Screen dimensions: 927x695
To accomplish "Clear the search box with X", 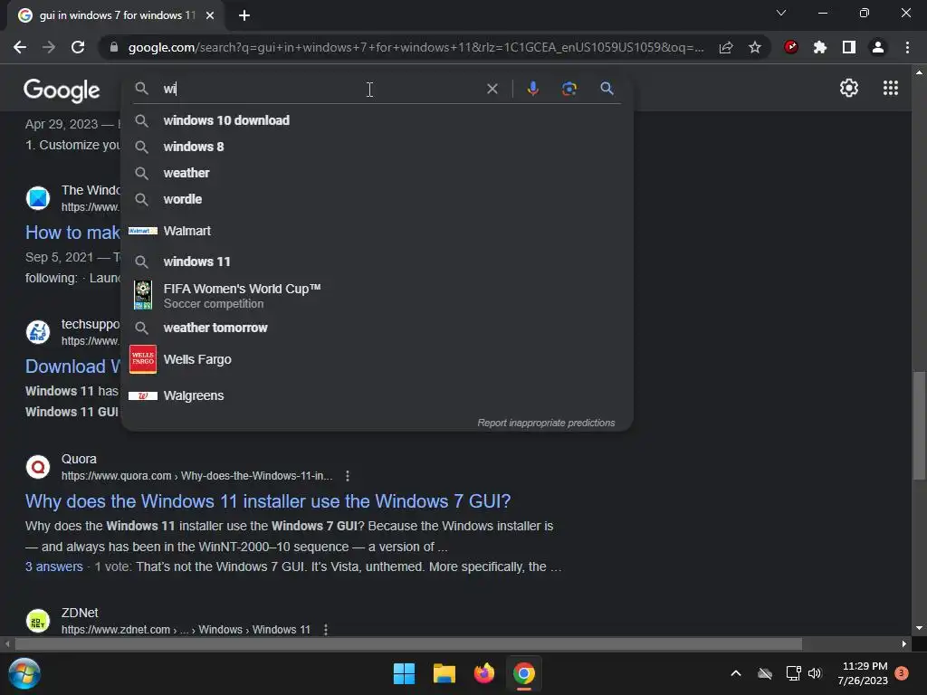I will [492, 89].
